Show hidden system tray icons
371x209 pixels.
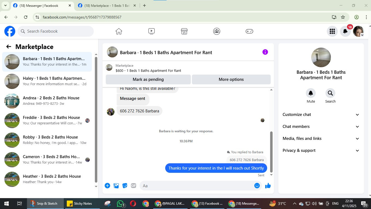294,204
